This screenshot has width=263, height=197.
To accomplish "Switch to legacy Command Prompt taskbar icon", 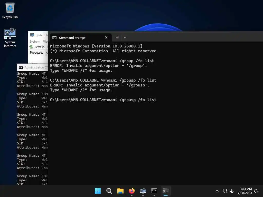I will point(154,191).
